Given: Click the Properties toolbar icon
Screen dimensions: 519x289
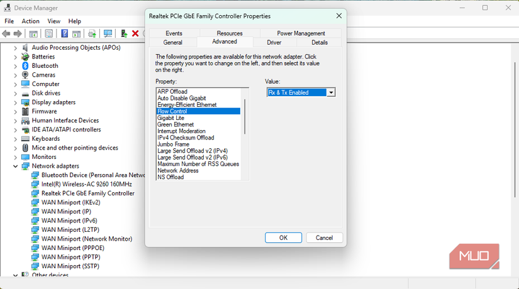Looking at the screenshot, I should [48, 33].
